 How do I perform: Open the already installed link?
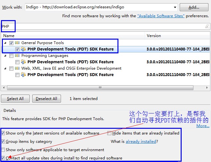click(141, 142)
